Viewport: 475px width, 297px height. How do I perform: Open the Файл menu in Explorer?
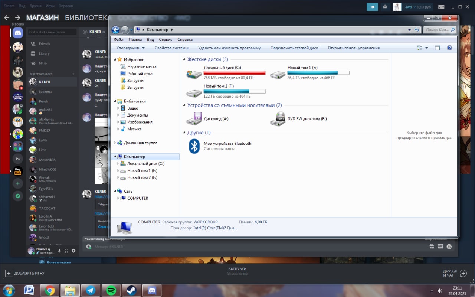click(119, 39)
